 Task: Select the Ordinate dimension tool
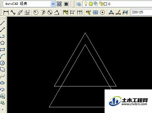(27, 12)
